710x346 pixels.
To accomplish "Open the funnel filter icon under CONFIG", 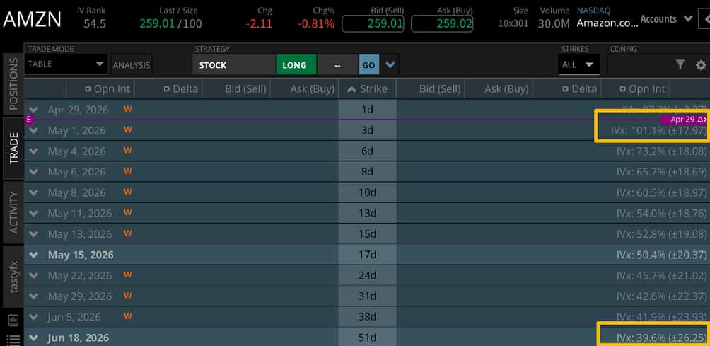I will (680, 65).
